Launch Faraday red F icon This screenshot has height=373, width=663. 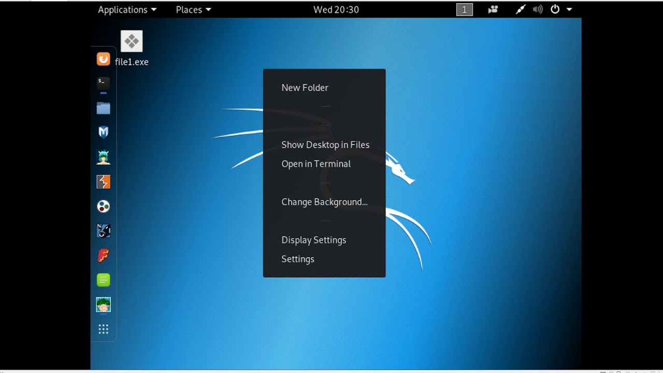point(104,255)
